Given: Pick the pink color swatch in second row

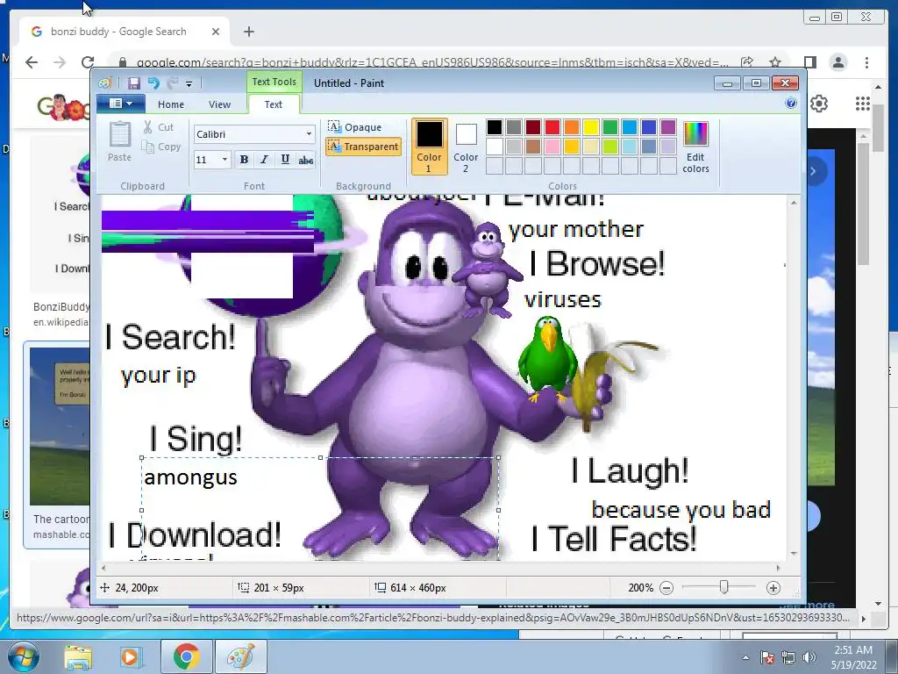Looking at the screenshot, I should [x=552, y=147].
